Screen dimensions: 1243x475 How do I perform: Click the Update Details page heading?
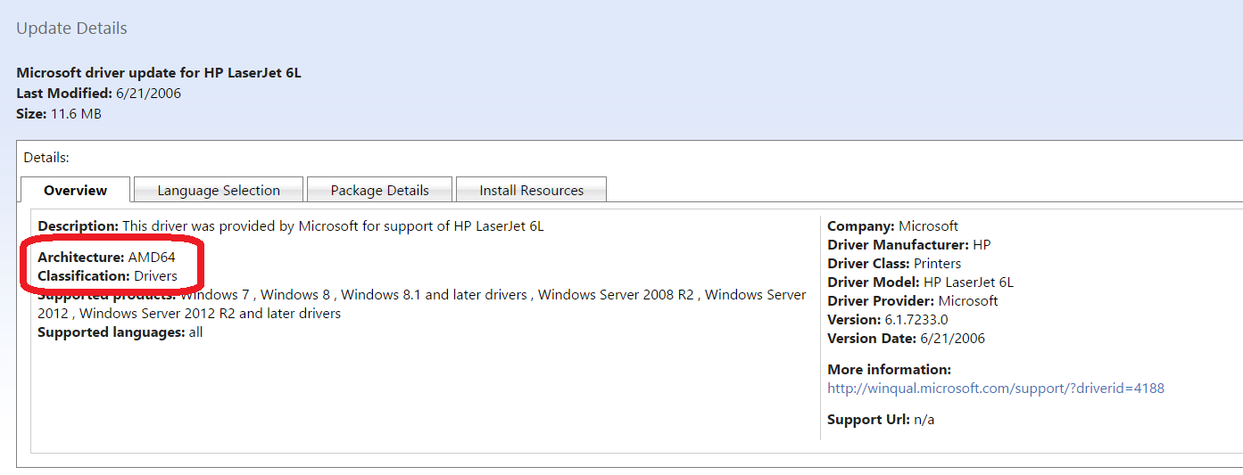click(71, 29)
